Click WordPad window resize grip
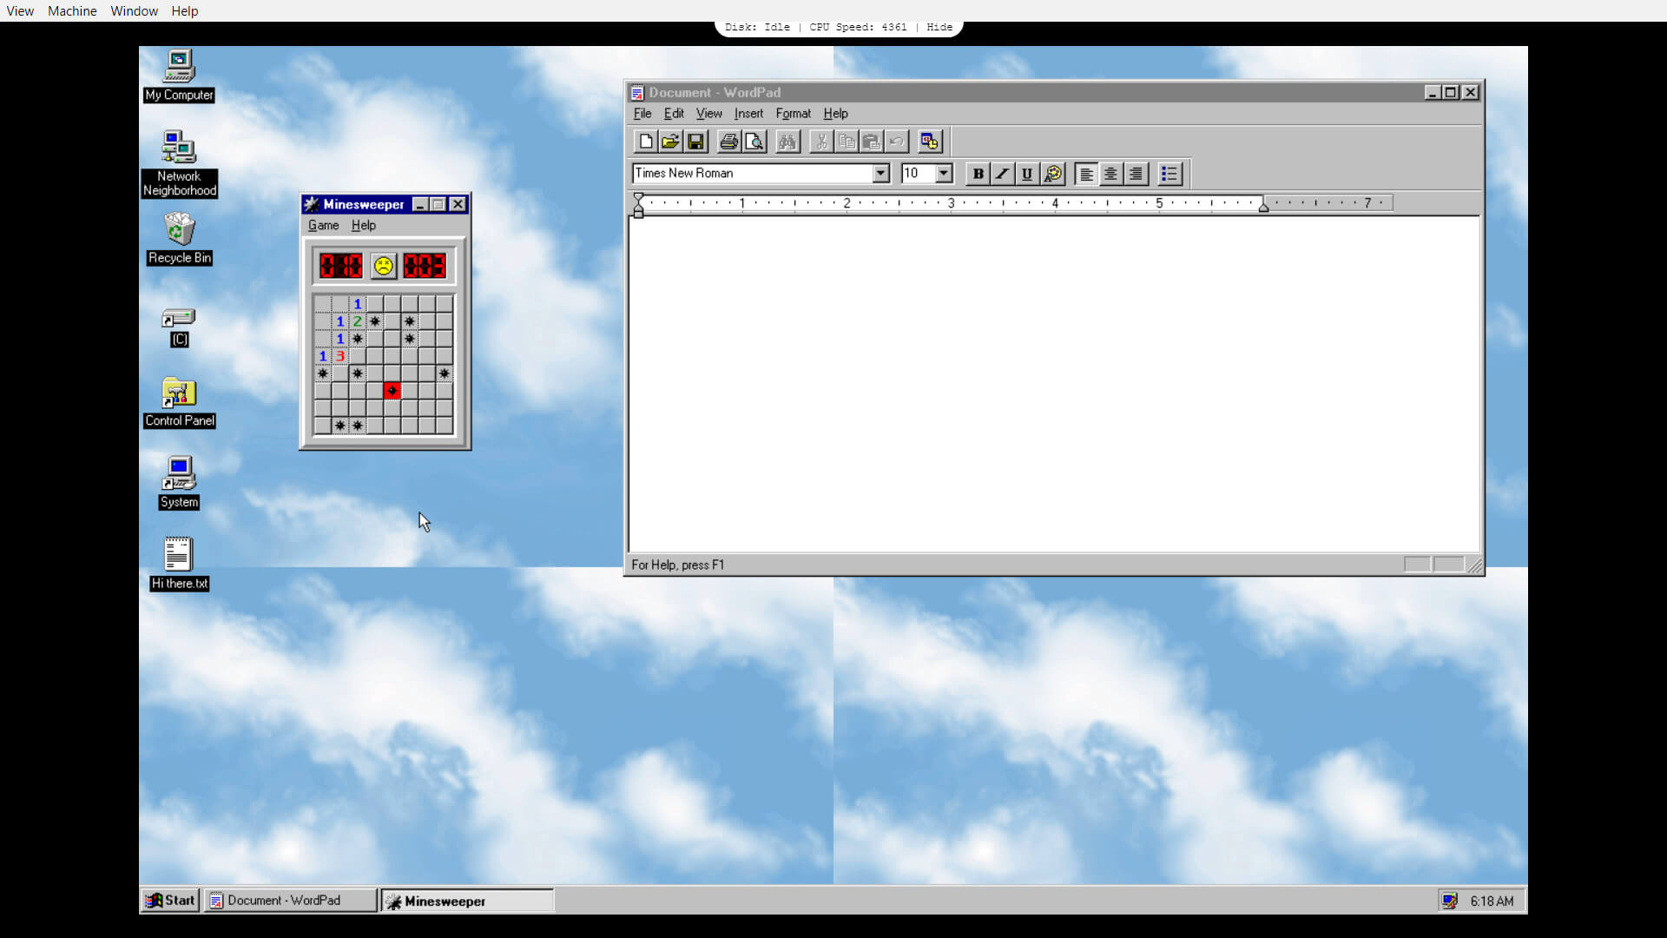1667x938 pixels. point(1474,566)
